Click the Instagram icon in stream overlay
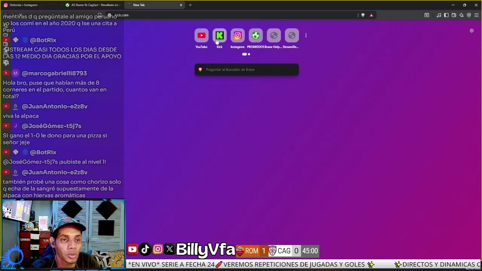The width and height of the screenshot is (482, 271). point(158,249)
